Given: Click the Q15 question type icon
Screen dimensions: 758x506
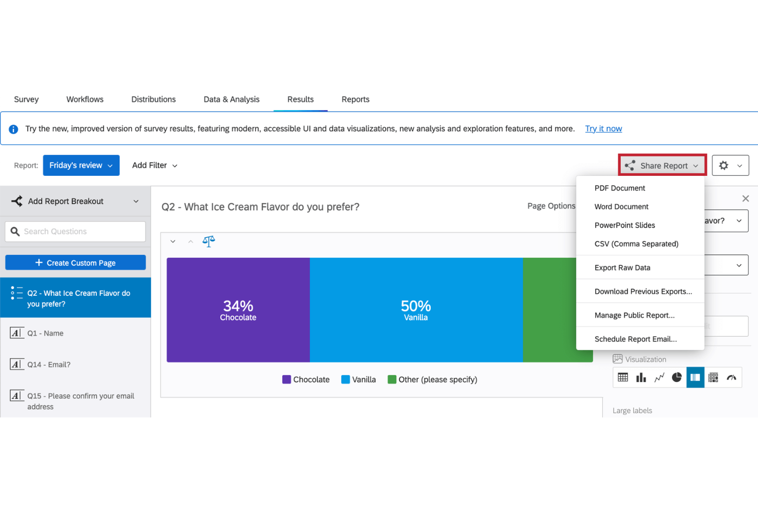Looking at the screenshot, I should (17, 396).
